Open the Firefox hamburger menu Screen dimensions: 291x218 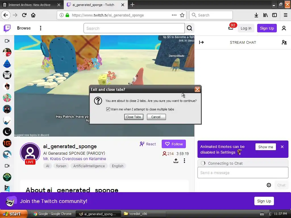pyautogui.click(x=286, y=15)
